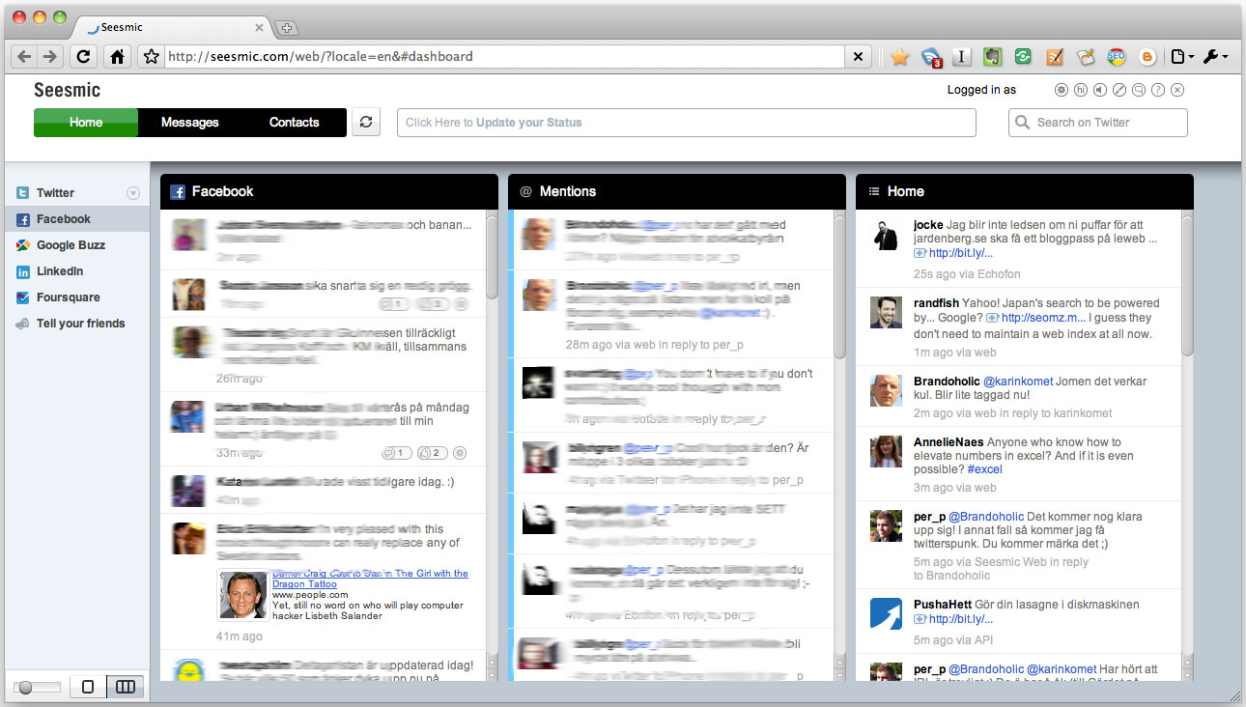Click @karinkomet mention in Brandoholic's Home tweet
The width and height of the screenshot is (1246, 707).
tap(1019, 381)
